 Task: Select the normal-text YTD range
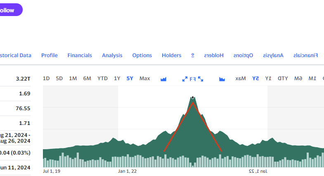click(102, 79)
